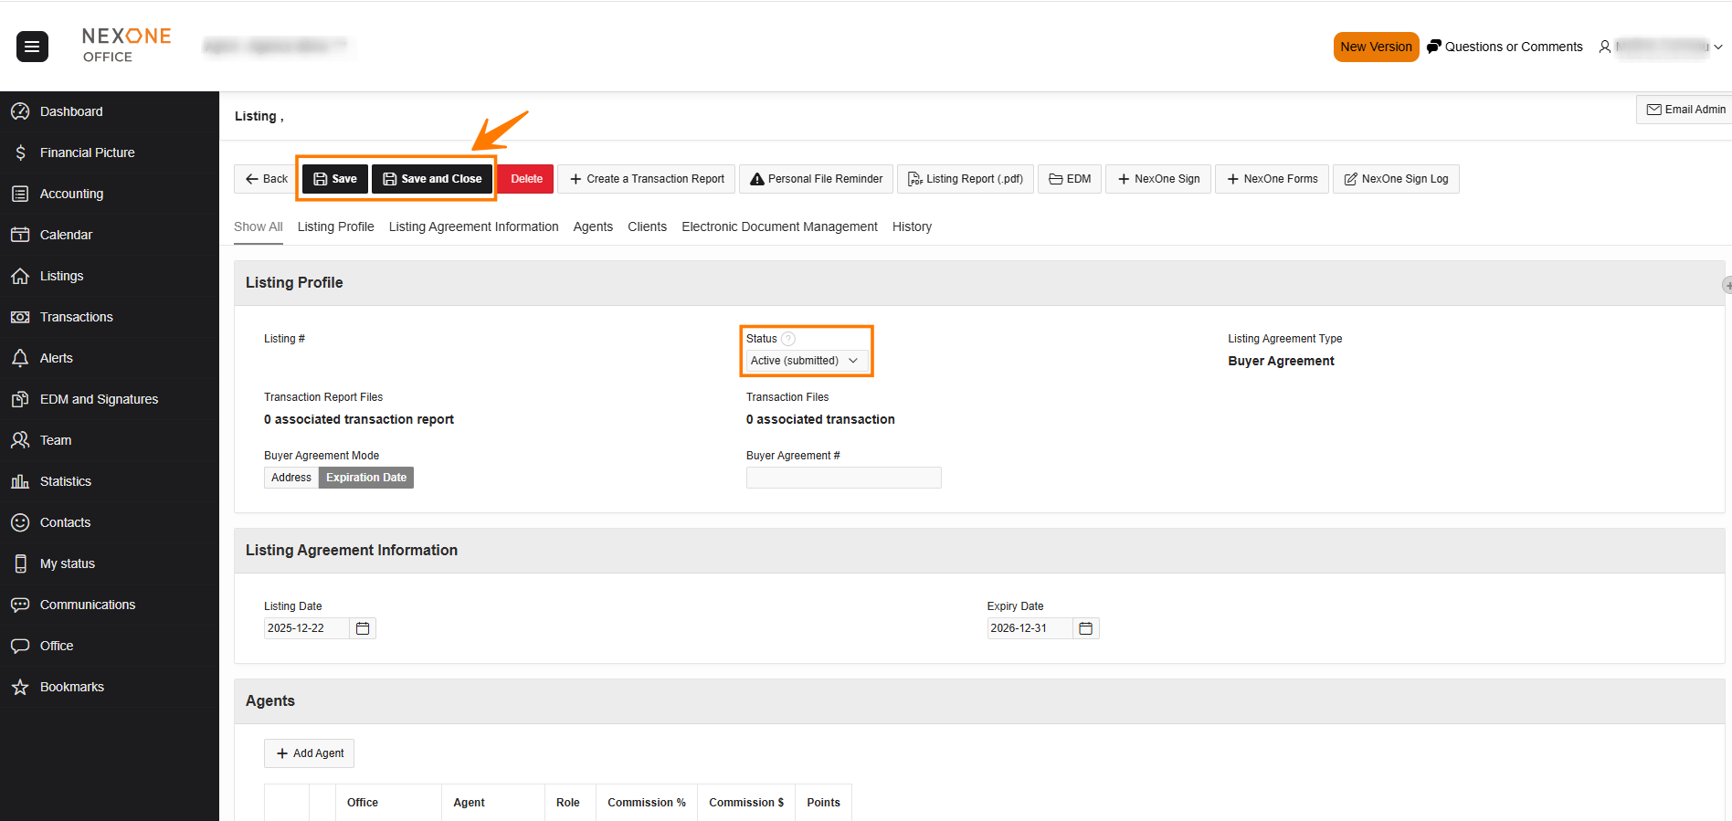Open Bookmarks star icon in sidebar
Screen dimensions: 1732x821
[x=20, y=687]
